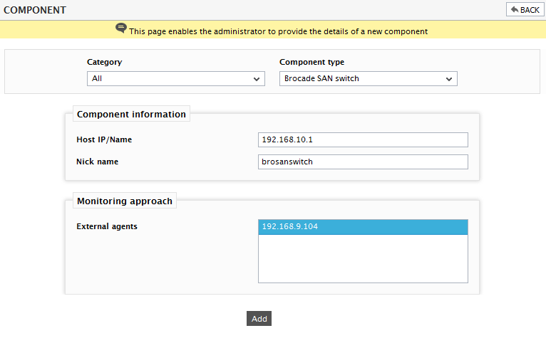546x338 pixels.
Task: Open the Component type dropdown
Action: pos(368,78)
